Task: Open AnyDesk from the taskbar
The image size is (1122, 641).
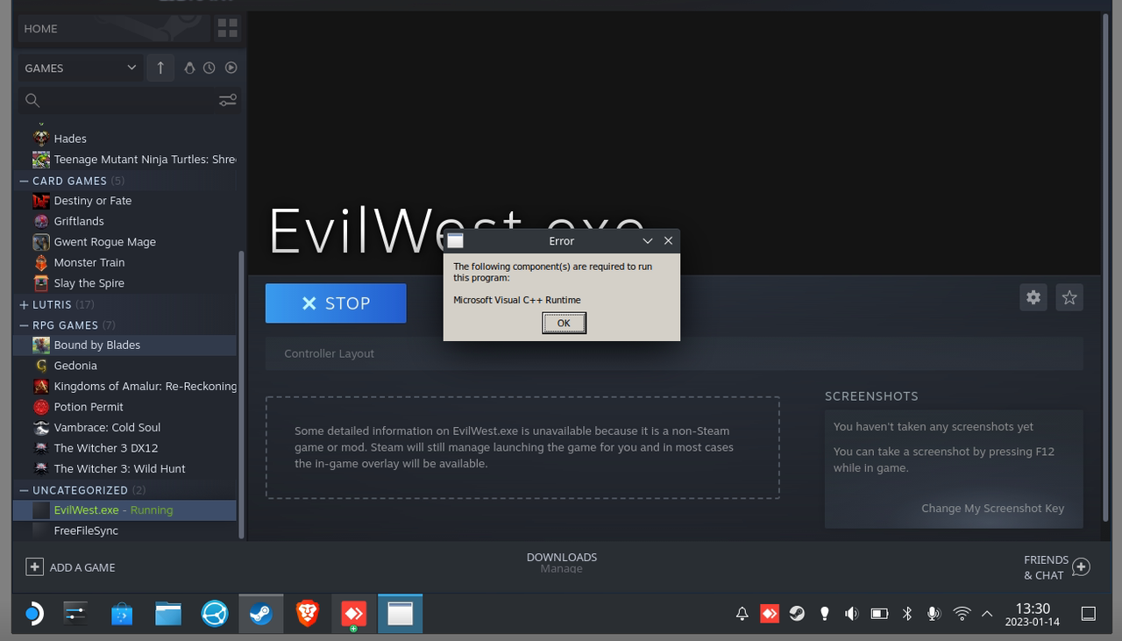Action: click(x=353, y=614)
